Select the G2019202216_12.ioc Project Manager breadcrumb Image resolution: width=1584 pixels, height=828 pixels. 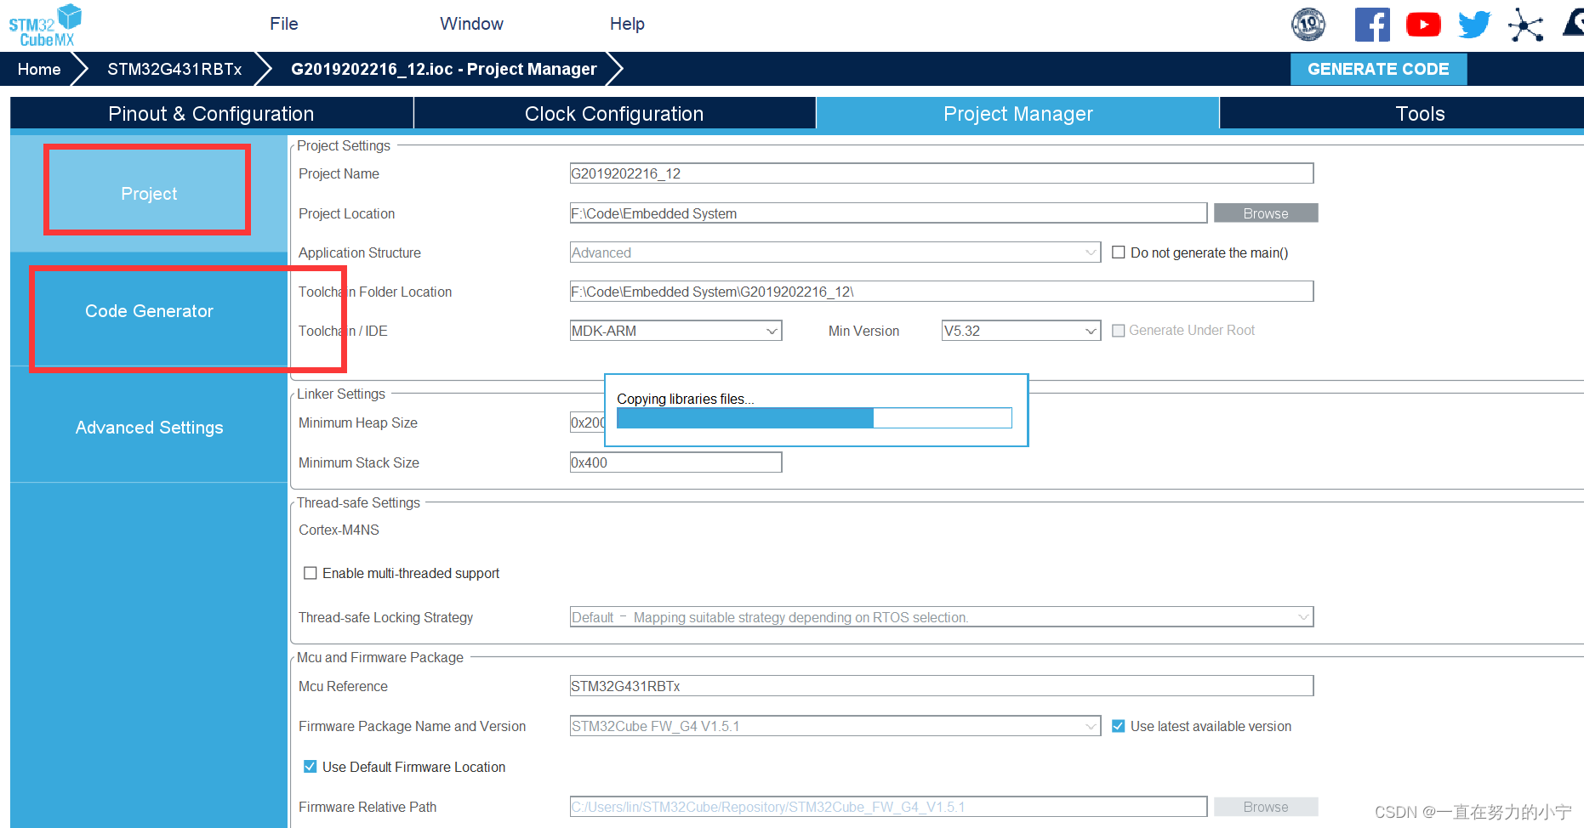[x=443, y=69]
